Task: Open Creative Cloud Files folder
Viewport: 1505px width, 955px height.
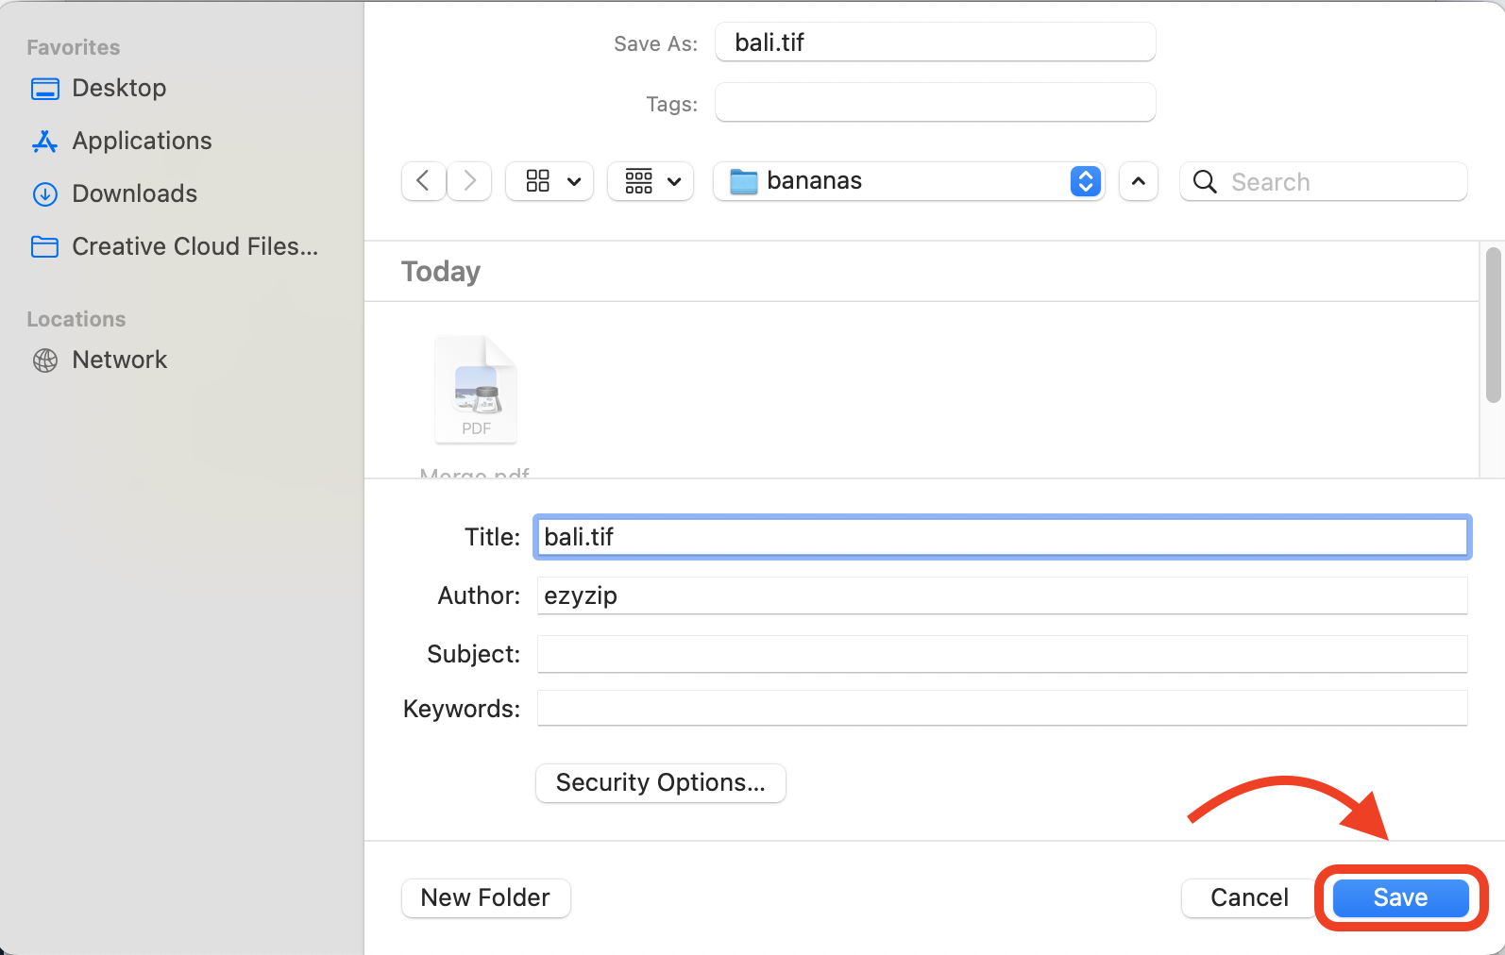Action: [x=194, y=246]
